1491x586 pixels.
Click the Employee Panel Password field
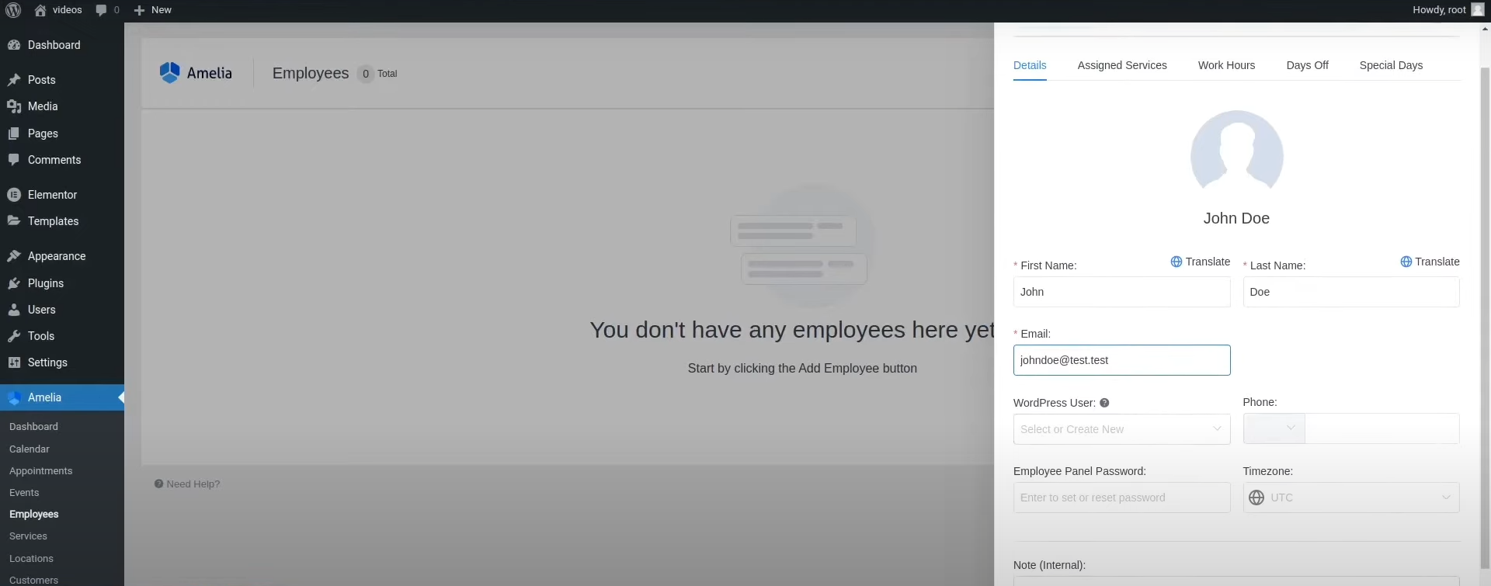[x=1121, y=498]
